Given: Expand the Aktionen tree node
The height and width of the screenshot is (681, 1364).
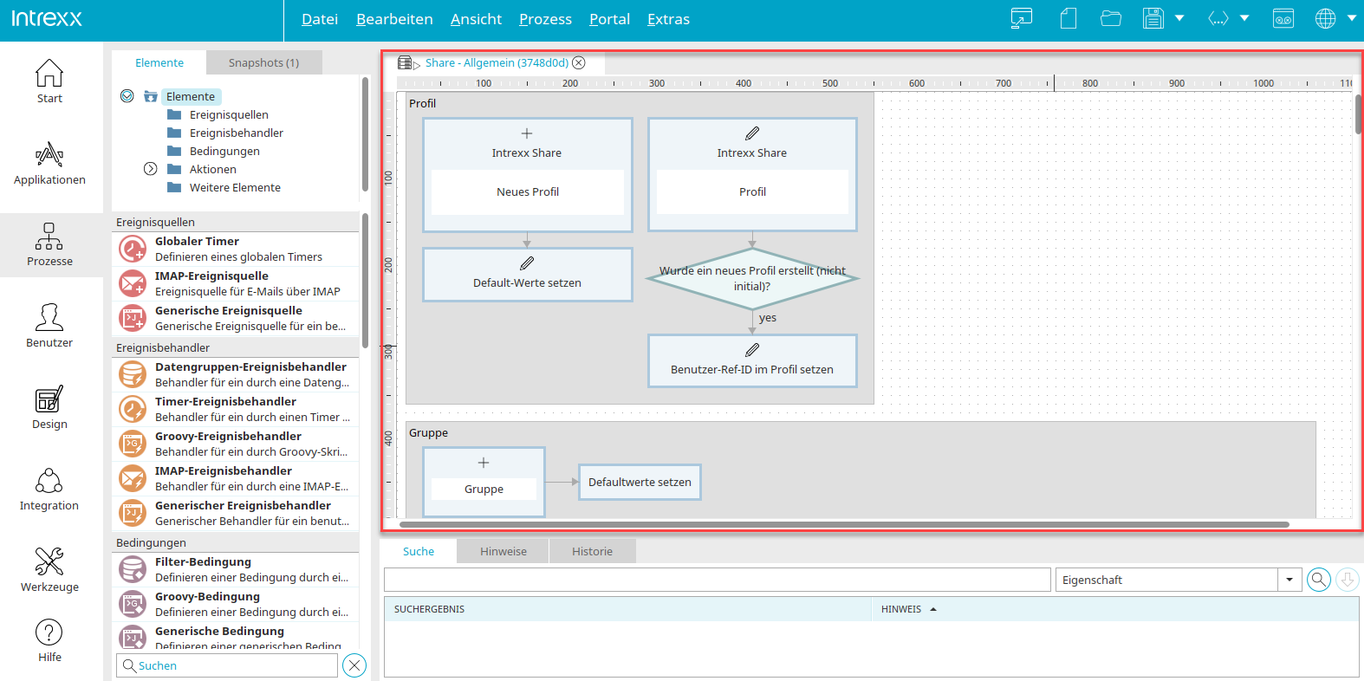Looking at the screenshot, I should (150, 169).
